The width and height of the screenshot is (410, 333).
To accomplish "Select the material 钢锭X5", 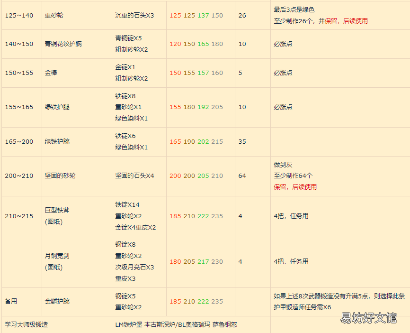I will 125,296.
